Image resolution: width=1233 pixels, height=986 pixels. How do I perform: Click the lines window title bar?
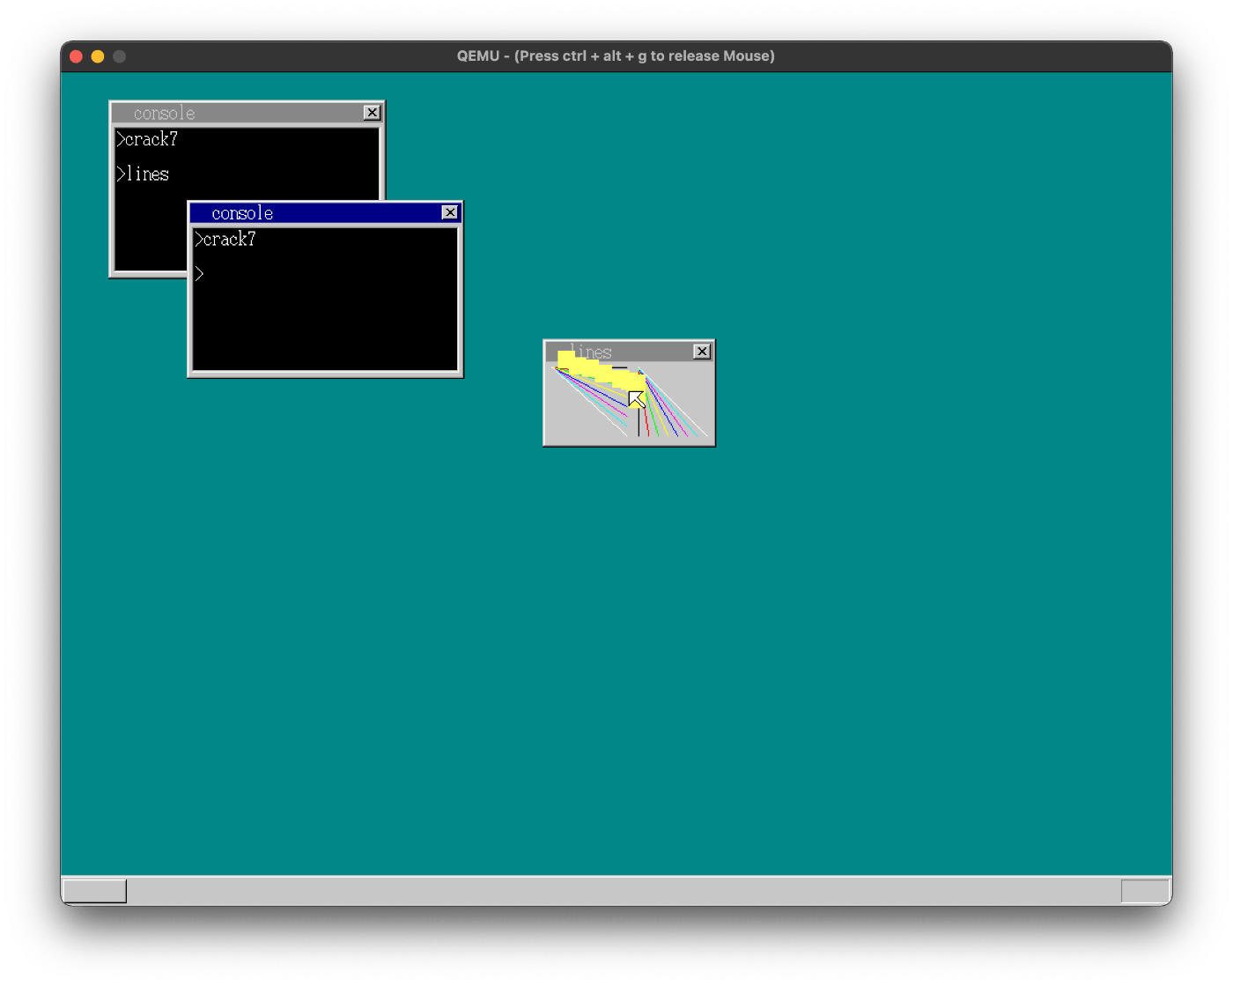click(x=629, y=352)
